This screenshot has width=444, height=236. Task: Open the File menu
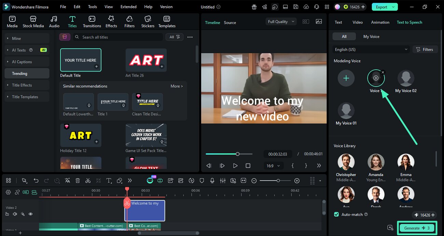pyautogui.click(x=63, y=7)
